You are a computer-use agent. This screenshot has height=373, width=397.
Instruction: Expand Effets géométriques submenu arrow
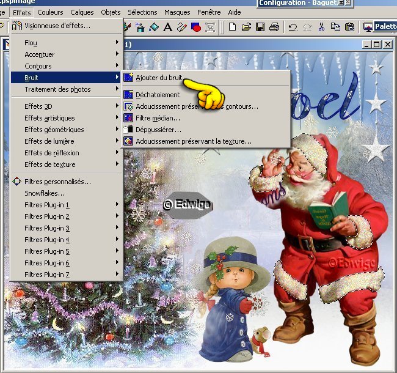[117, 129]
